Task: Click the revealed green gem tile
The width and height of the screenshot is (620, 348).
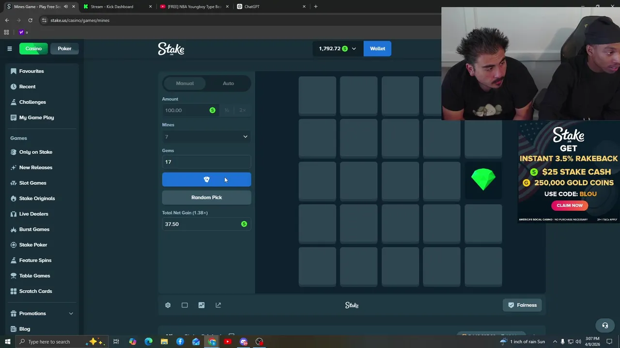Action: pyautogui.click(x=483, y=179)
